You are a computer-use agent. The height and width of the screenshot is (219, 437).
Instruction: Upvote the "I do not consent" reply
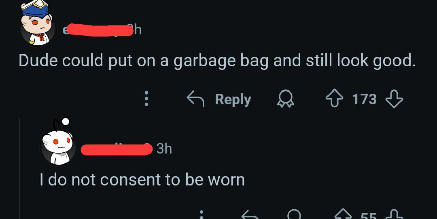(x=343, y=214)
